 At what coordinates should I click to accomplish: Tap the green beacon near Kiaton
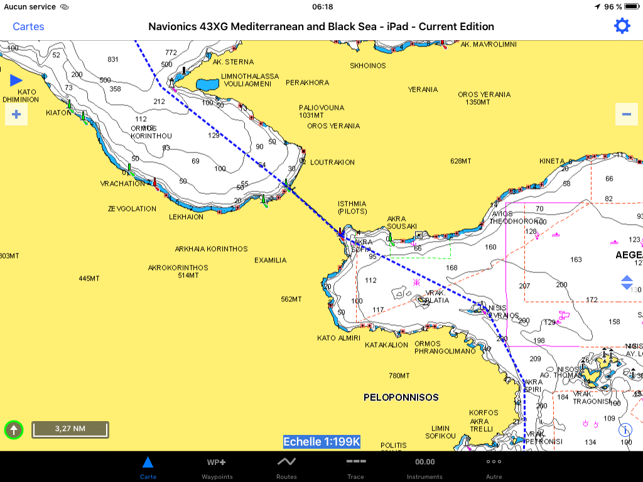click(70, 105)
